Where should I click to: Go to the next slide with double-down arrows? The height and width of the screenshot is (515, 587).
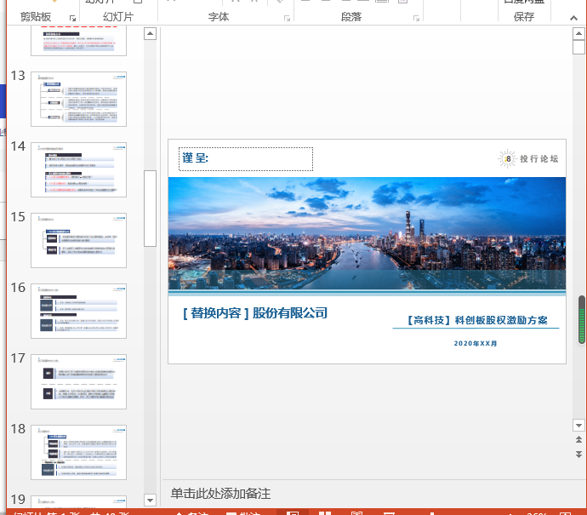578,455
